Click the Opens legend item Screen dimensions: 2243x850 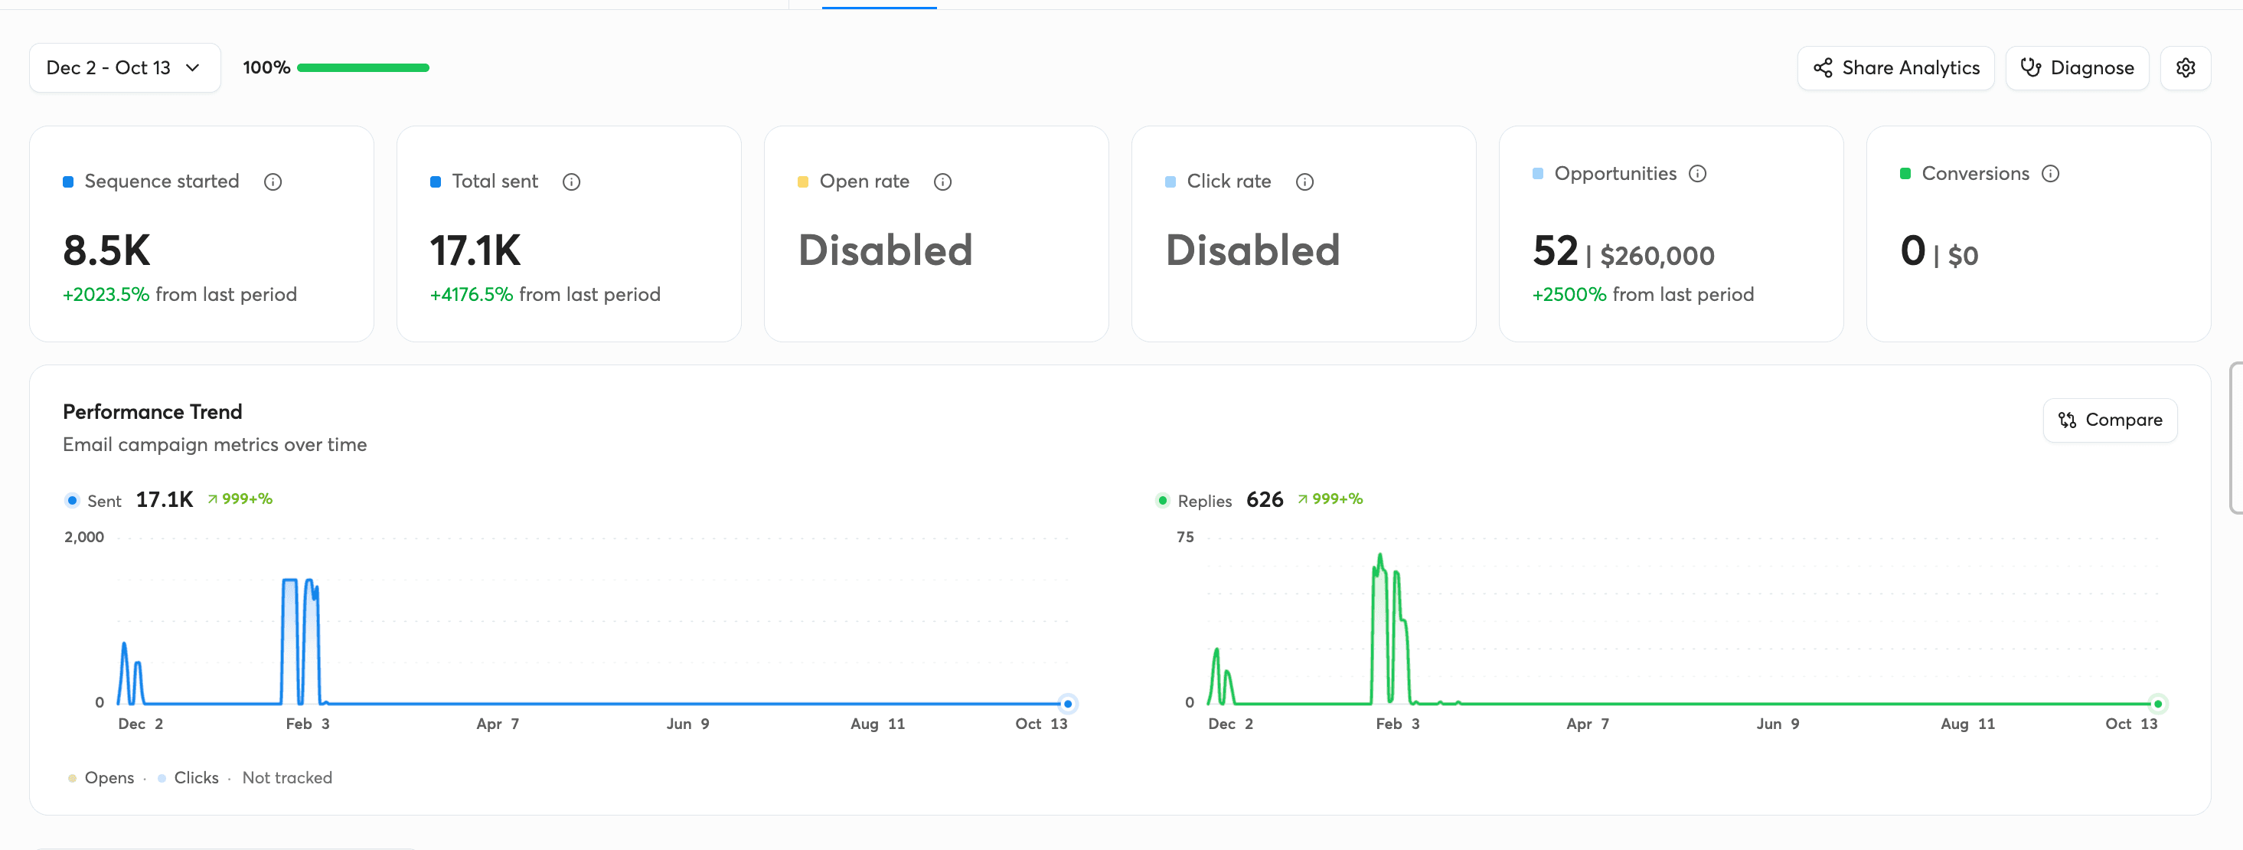pyautogui.click(x=101, y=778)
